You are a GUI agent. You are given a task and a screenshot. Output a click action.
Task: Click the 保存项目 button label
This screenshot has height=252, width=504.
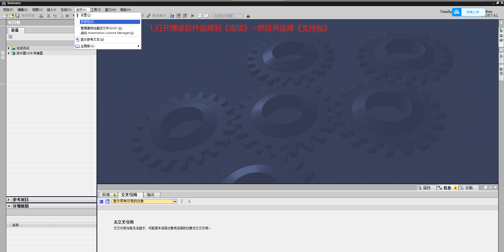click(28, 16)
